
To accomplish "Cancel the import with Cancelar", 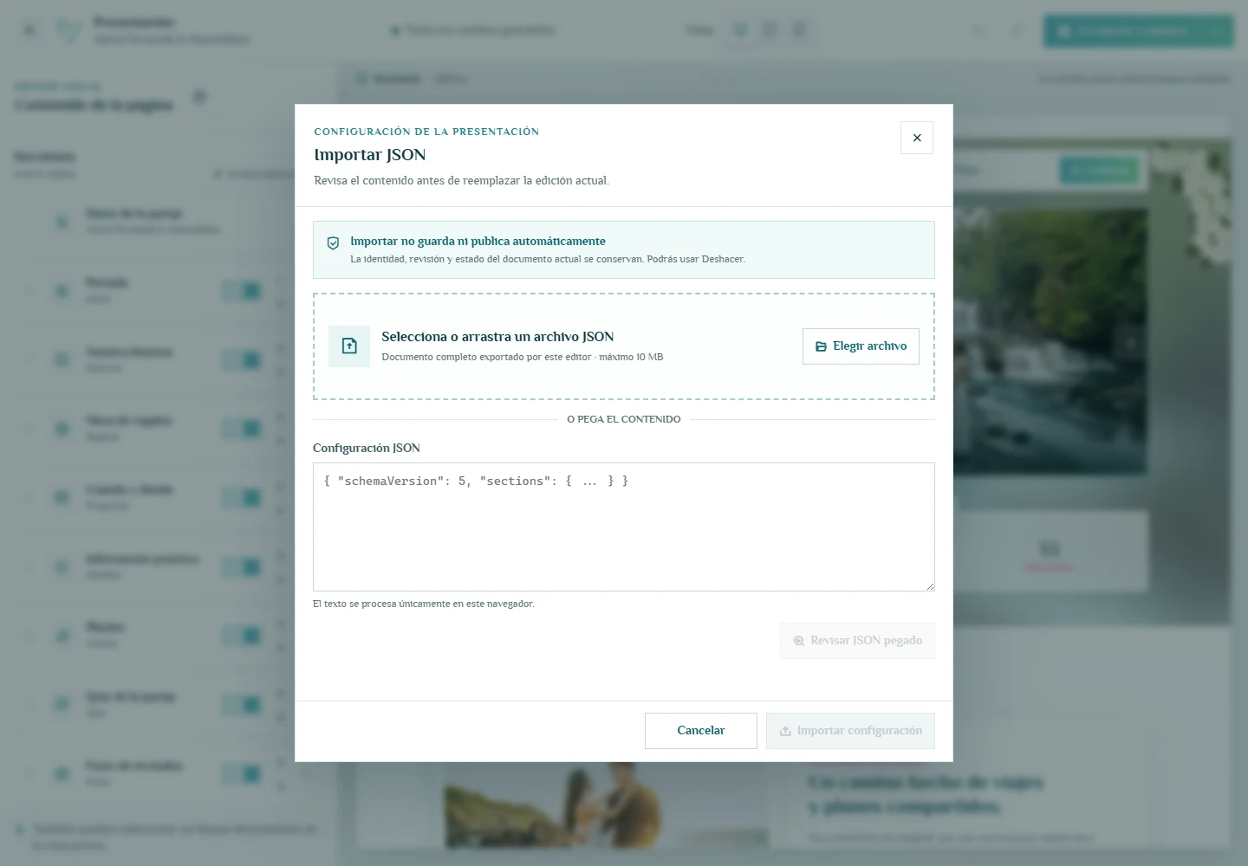I will (x=701, y=731).
